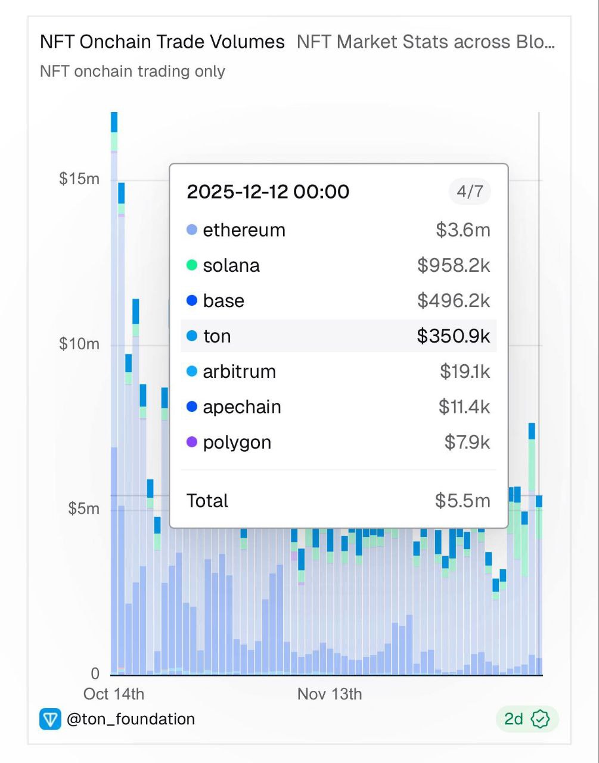Viewport: 599px width, 763px height.
Task: Click the $15m y-axis label
Action: [x=79, y=179]
